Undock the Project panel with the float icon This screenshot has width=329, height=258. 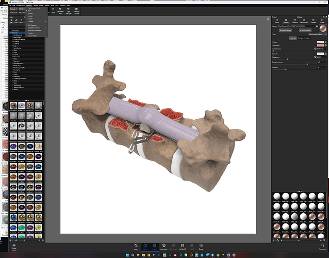click(323, 17)
